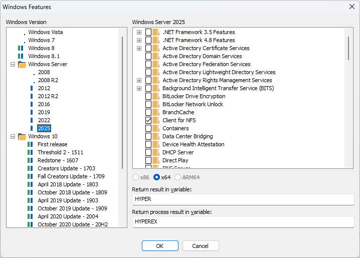
Task: Click the feature icon beside BranchCache
Action: pyautogui.click(x=156, y=112)
